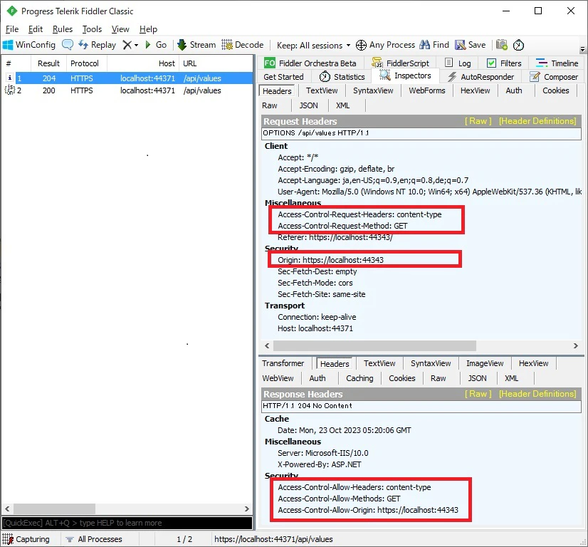
Task: Open the Rules menu
Action: (63, 29)
